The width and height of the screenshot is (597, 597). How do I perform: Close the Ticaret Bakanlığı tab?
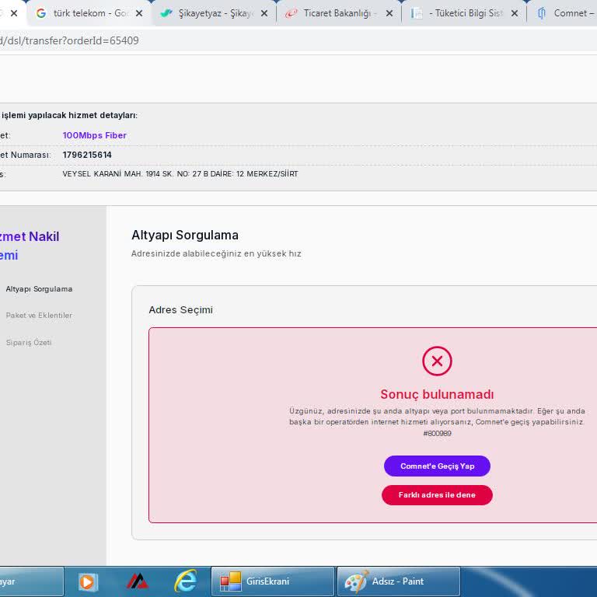[x=389, y=14]
